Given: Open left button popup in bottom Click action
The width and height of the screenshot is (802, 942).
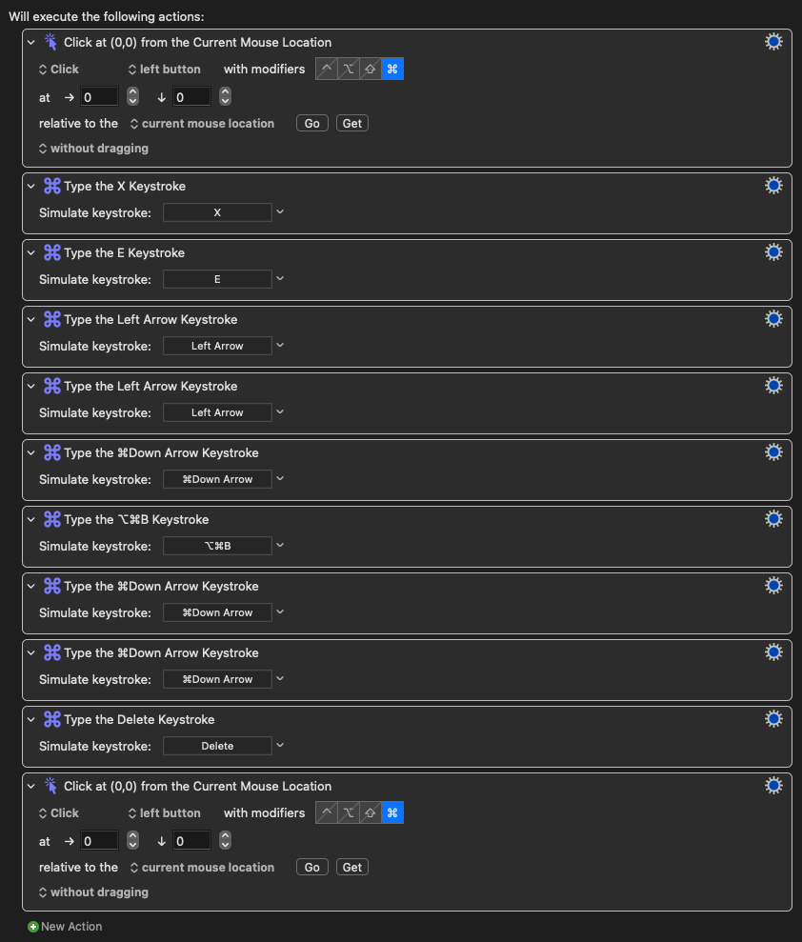Looking at the screenshot, I should [x=164, y=812].
